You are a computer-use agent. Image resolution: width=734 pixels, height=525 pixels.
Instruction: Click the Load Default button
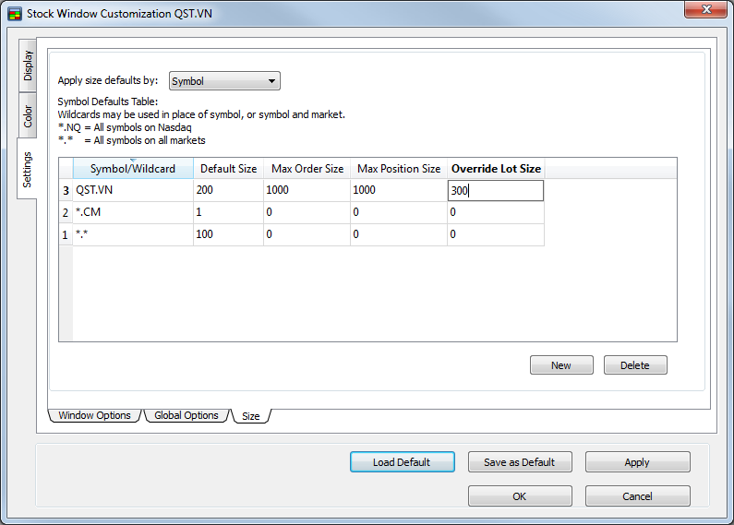[x=403, y=462]
